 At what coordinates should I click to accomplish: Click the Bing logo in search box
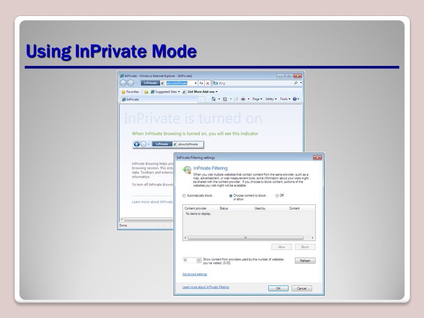coord(216,83)
